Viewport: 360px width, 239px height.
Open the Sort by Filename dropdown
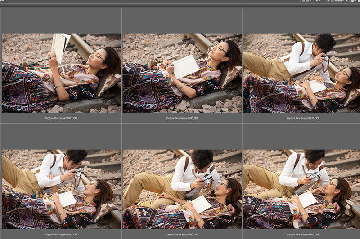tap(335, 1)
